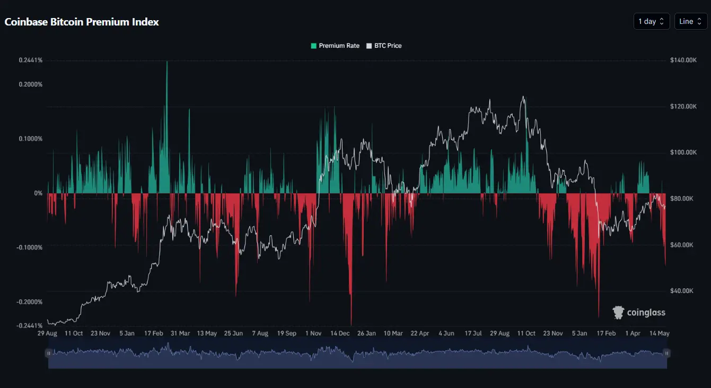
Task: Click the 22 Apr date label
Action: coord(420,334)
